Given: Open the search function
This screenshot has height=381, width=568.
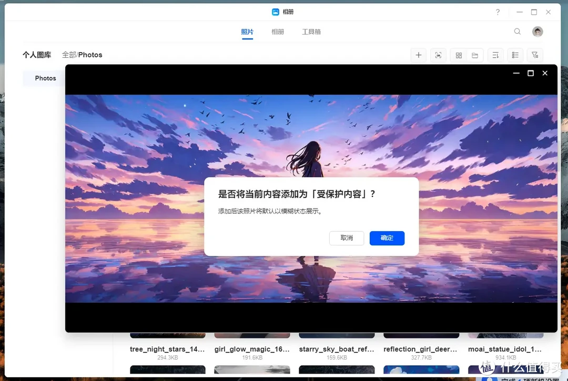Looking at the screenshot, I should [x=517, y=31].
